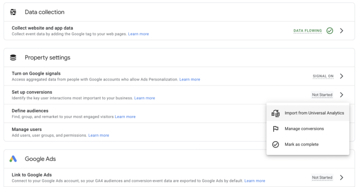This screenshot has width=359, height=187.
Task: Click the green Data Flowing checkmark icon
Action: click(x=330, y=30)
